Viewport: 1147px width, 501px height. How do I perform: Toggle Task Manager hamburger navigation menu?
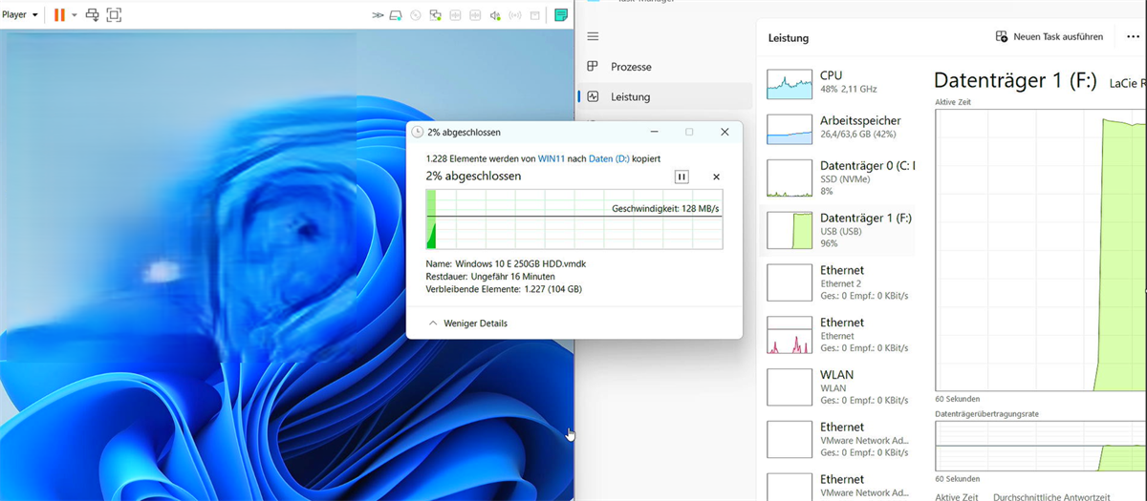click(593, 36)
